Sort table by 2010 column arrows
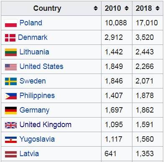This screenshot has height=162, width=165. click(127, 8)
